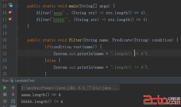Click the lambda gutter marker on line 16
This screenshot has width=181, height=107.
click(10, 12)
